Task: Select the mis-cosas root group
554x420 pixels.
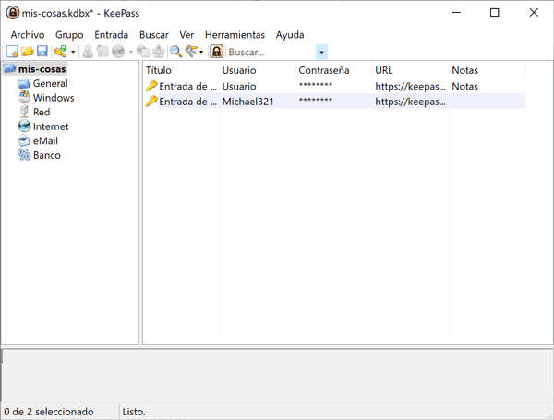Action: click(42, 69)
